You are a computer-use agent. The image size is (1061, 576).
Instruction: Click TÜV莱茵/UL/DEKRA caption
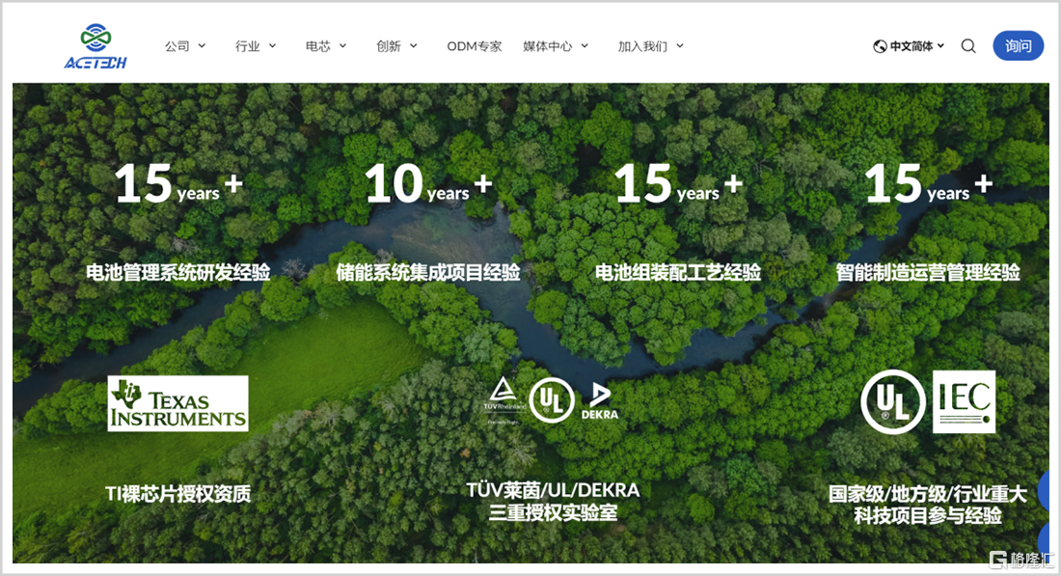click(553, 490)
